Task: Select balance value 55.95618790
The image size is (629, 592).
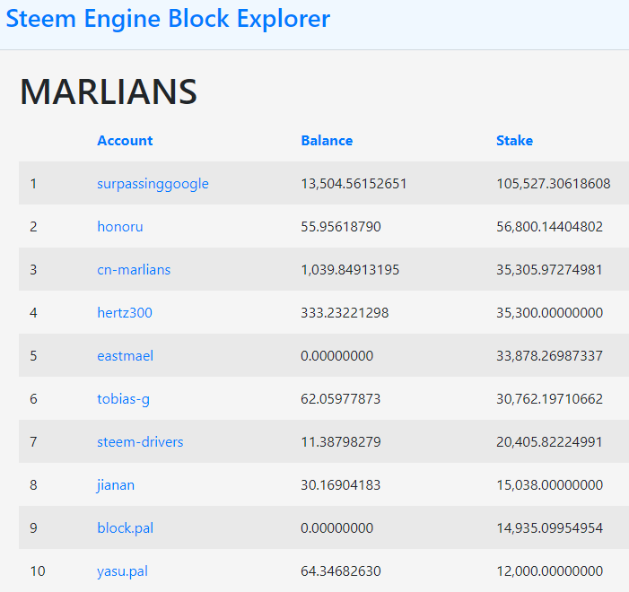Action: [x=341, y=227]
